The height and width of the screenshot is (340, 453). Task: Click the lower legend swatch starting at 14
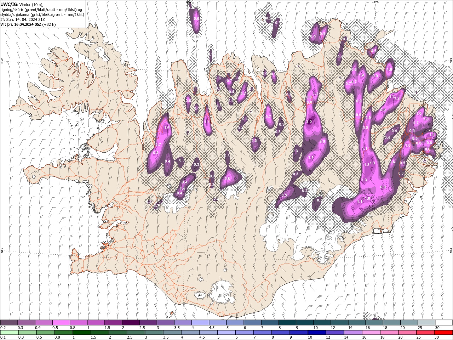pos(352,333)
